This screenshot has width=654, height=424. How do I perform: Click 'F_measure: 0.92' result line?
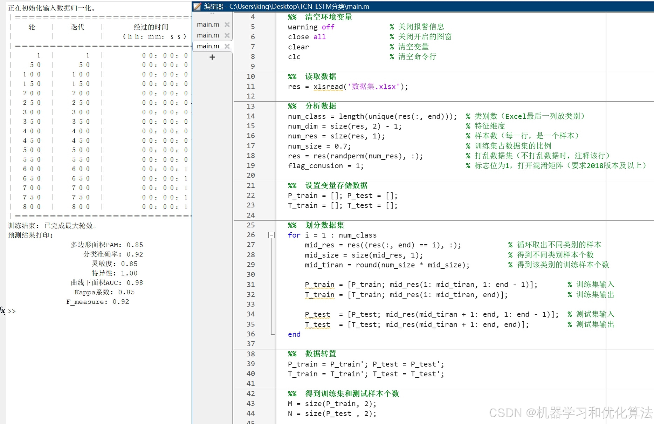coord(98,301)
